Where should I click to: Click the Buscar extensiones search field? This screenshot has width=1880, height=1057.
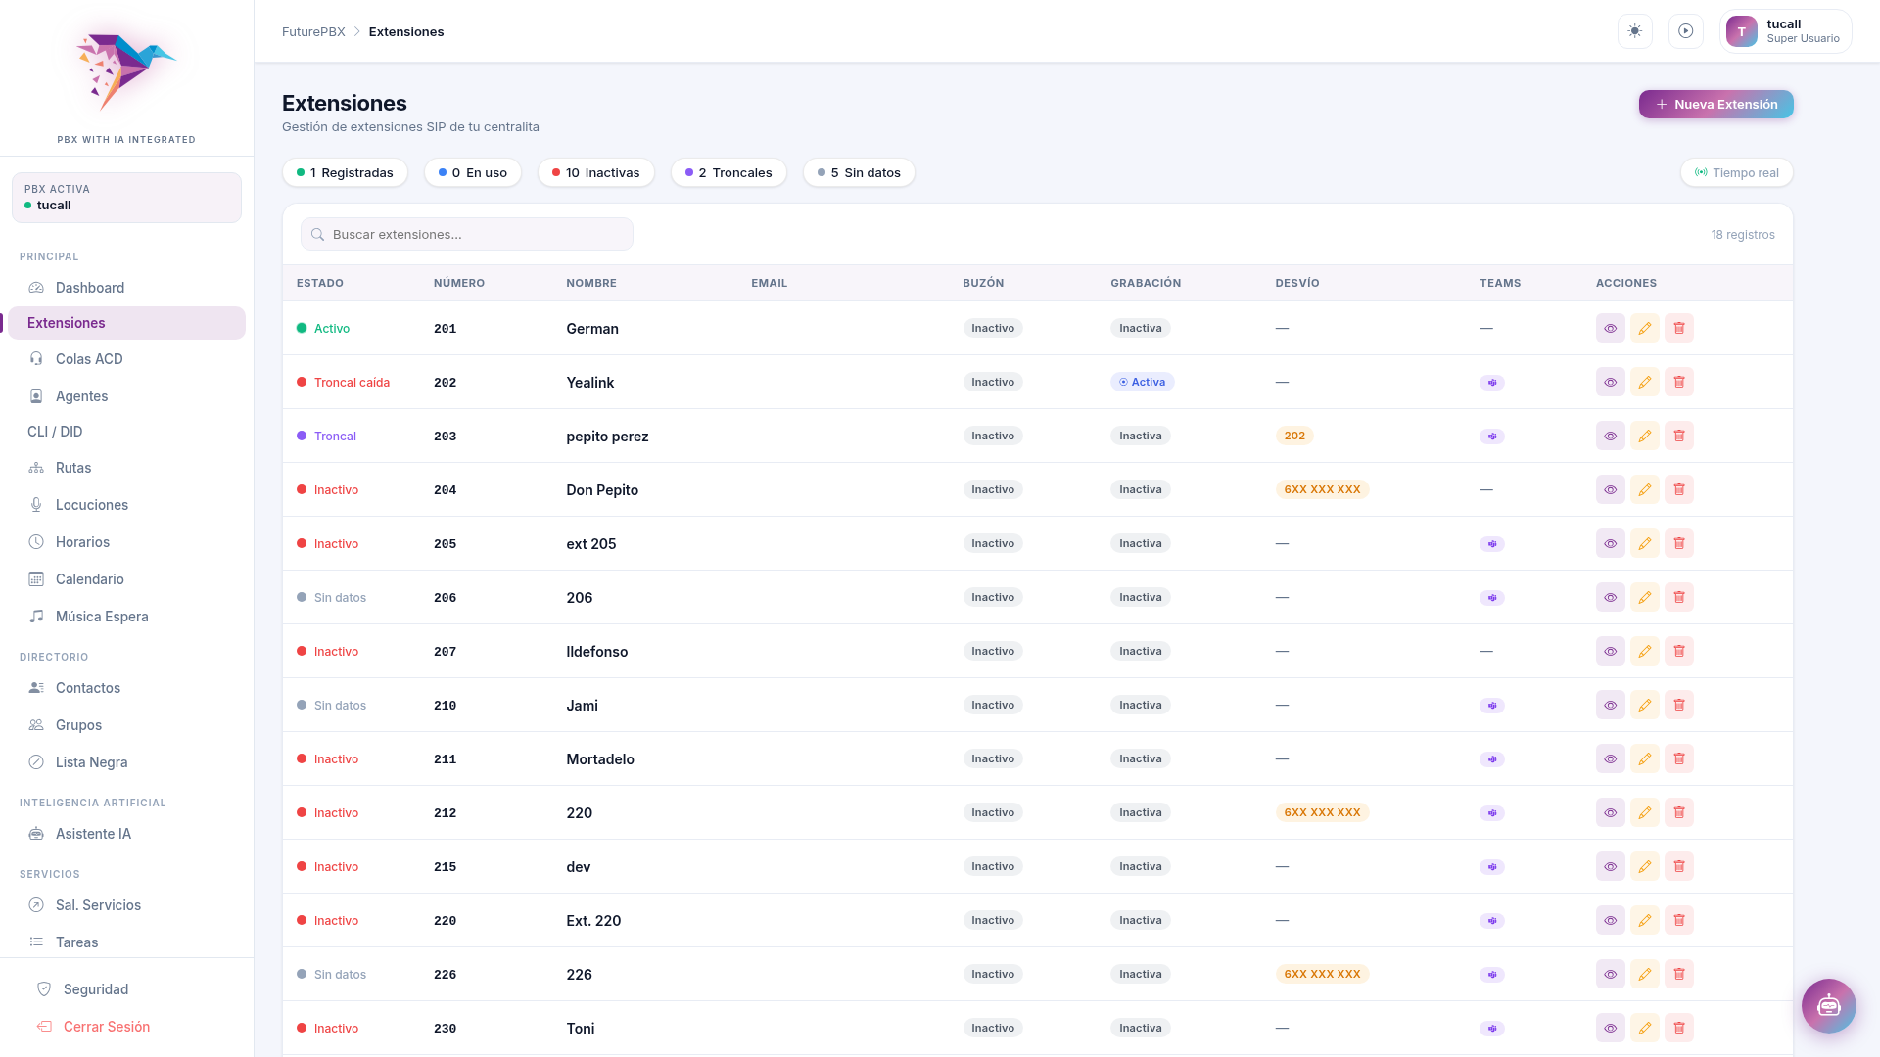[467, 234]
